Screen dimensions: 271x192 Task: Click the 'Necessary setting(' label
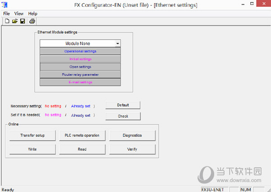click(x=26, y=106)
